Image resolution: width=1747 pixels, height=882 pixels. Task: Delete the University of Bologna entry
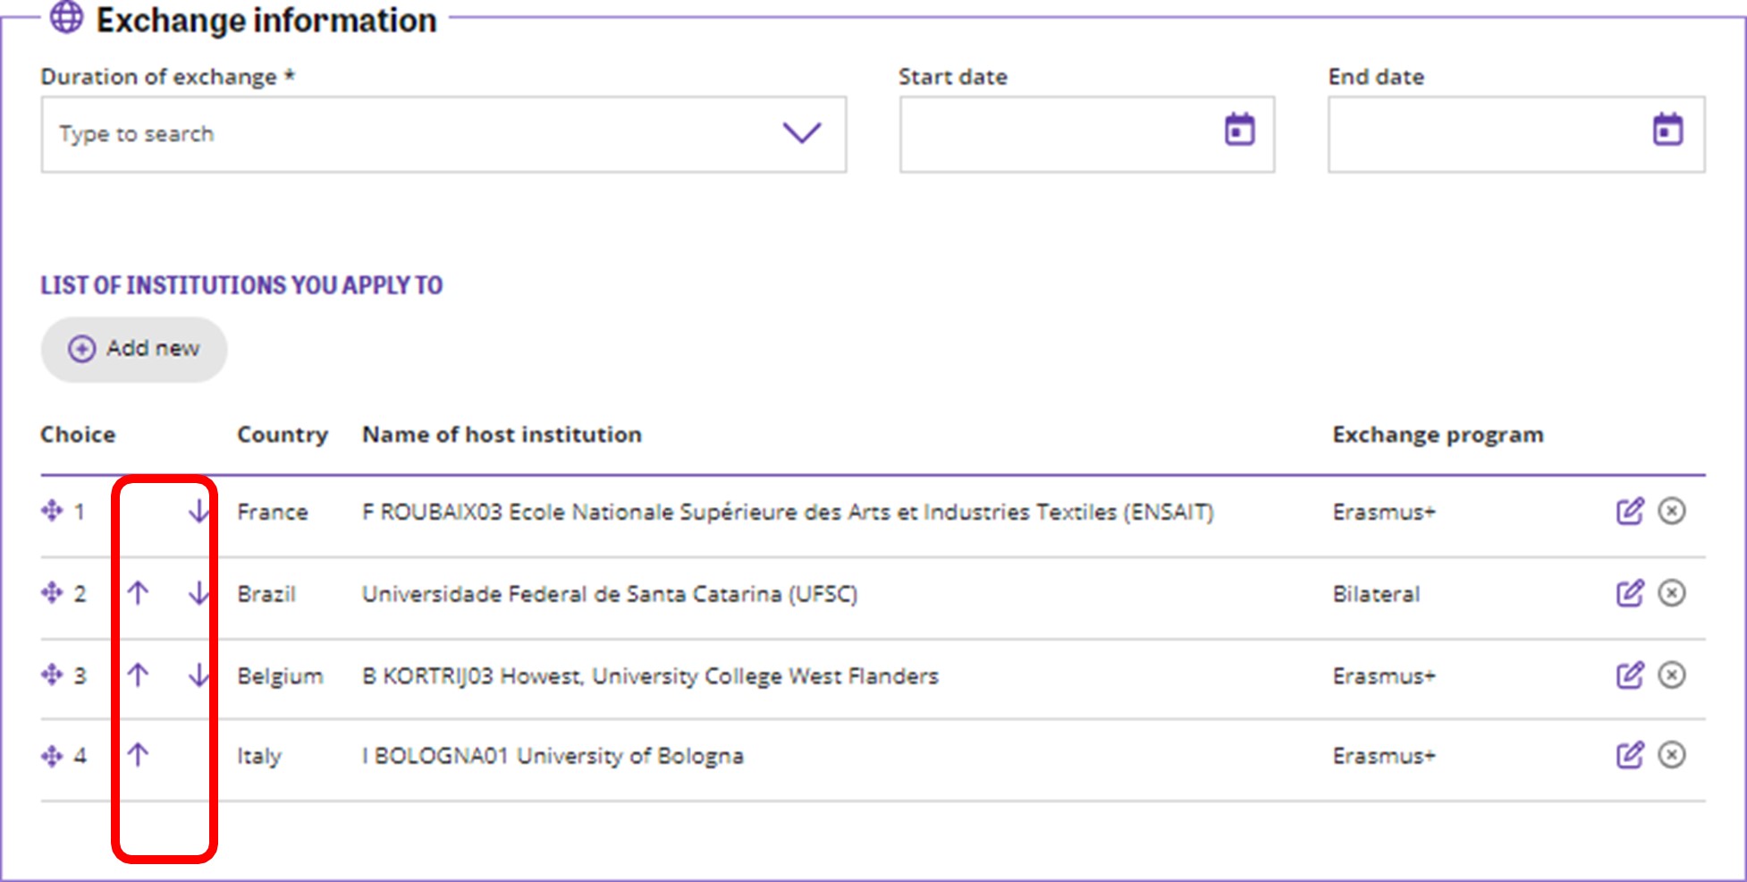point(1672,756)
